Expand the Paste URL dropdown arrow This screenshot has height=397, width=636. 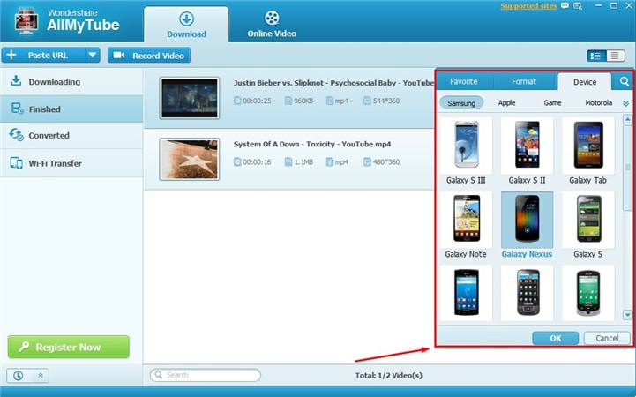coord(93,56)
